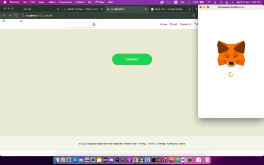The height and width of the screenshot is (165, 264).
Task: Click the site info icon in address bar
Action: (23, 16)
